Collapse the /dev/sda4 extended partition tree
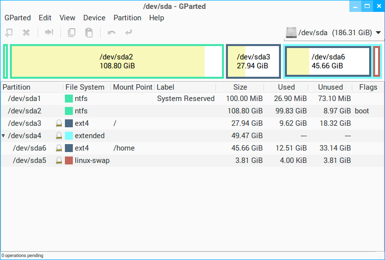385x260 pixels. [x=4, y=136]
